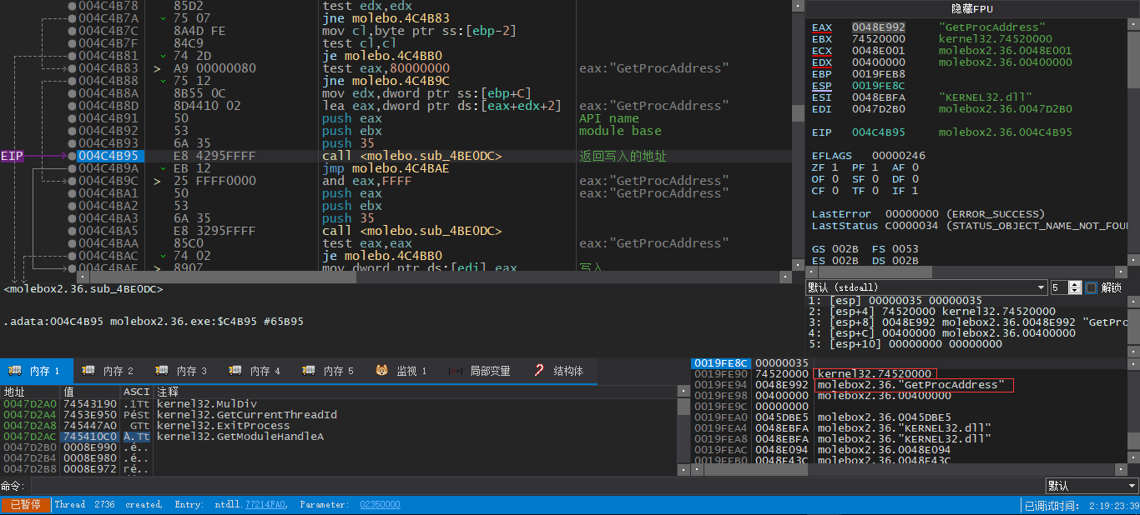Click the 内存 3 tab memory icon
This screenshot has width=1140, height=515.
pyautogui.click(x=162, y=371)
